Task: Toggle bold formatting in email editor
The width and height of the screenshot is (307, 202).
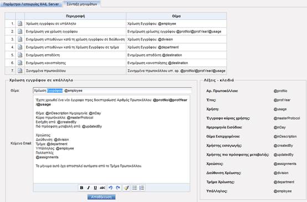Action: (x=81, y=188)
